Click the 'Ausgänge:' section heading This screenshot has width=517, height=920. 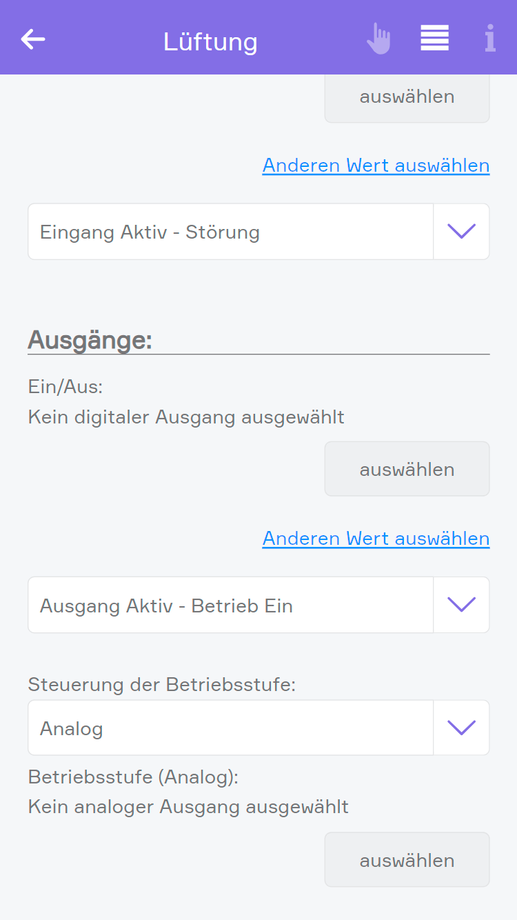tap(90, 340)
